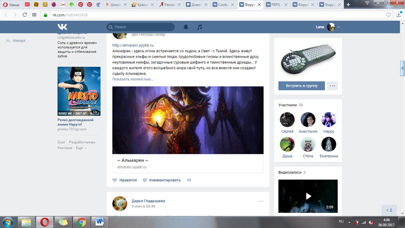Open the Naruto Online ad image
The height and width of the screenshot is (228, 405).
click(x=79, y=91)
